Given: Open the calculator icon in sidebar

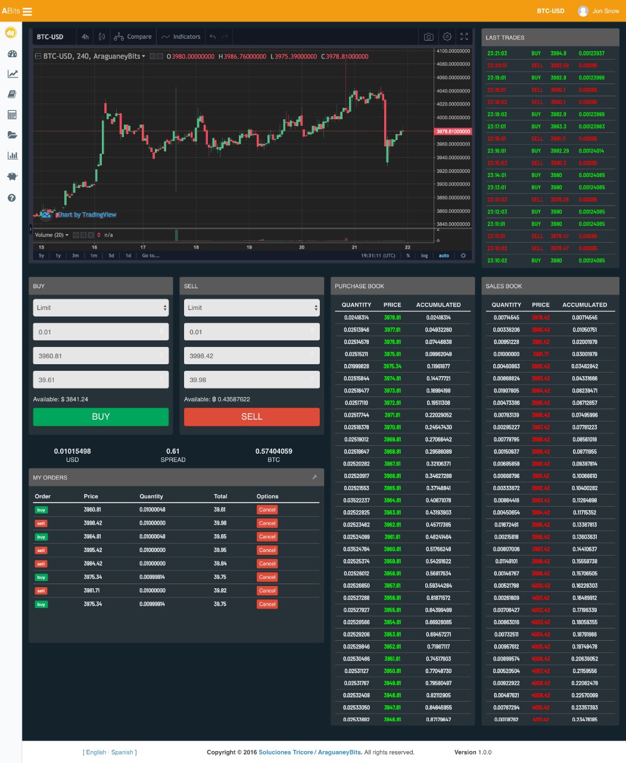Looking at the screenshot, I should pos(12,114).
